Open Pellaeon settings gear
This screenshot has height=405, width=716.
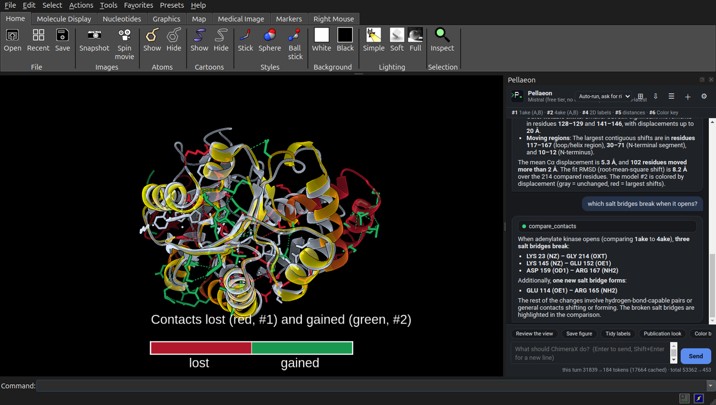pyautogui.click(x=704, y=96)
